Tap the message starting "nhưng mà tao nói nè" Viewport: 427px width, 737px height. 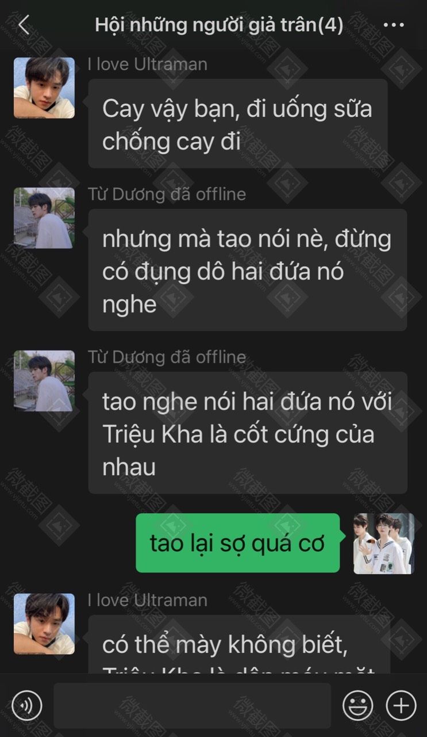248,270
